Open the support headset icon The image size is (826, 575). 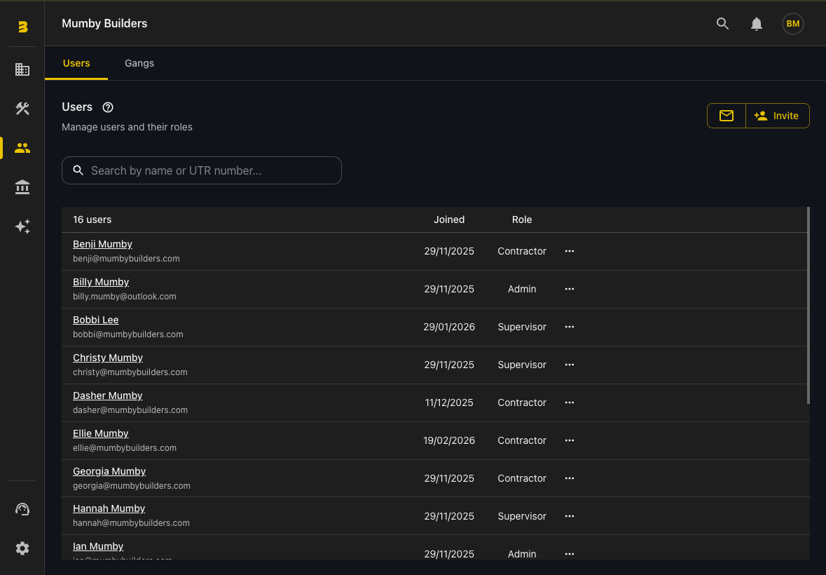tap(22, 509)
